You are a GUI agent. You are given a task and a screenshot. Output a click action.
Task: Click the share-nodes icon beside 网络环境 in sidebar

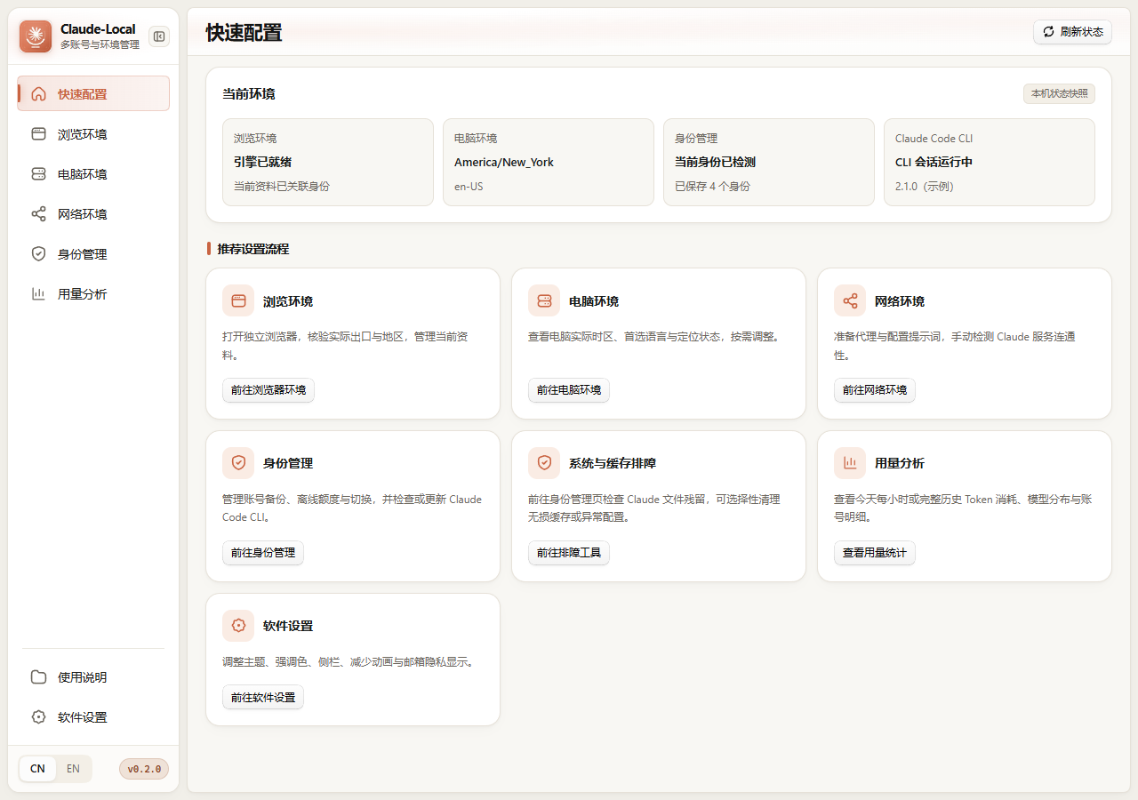point(38,214)
